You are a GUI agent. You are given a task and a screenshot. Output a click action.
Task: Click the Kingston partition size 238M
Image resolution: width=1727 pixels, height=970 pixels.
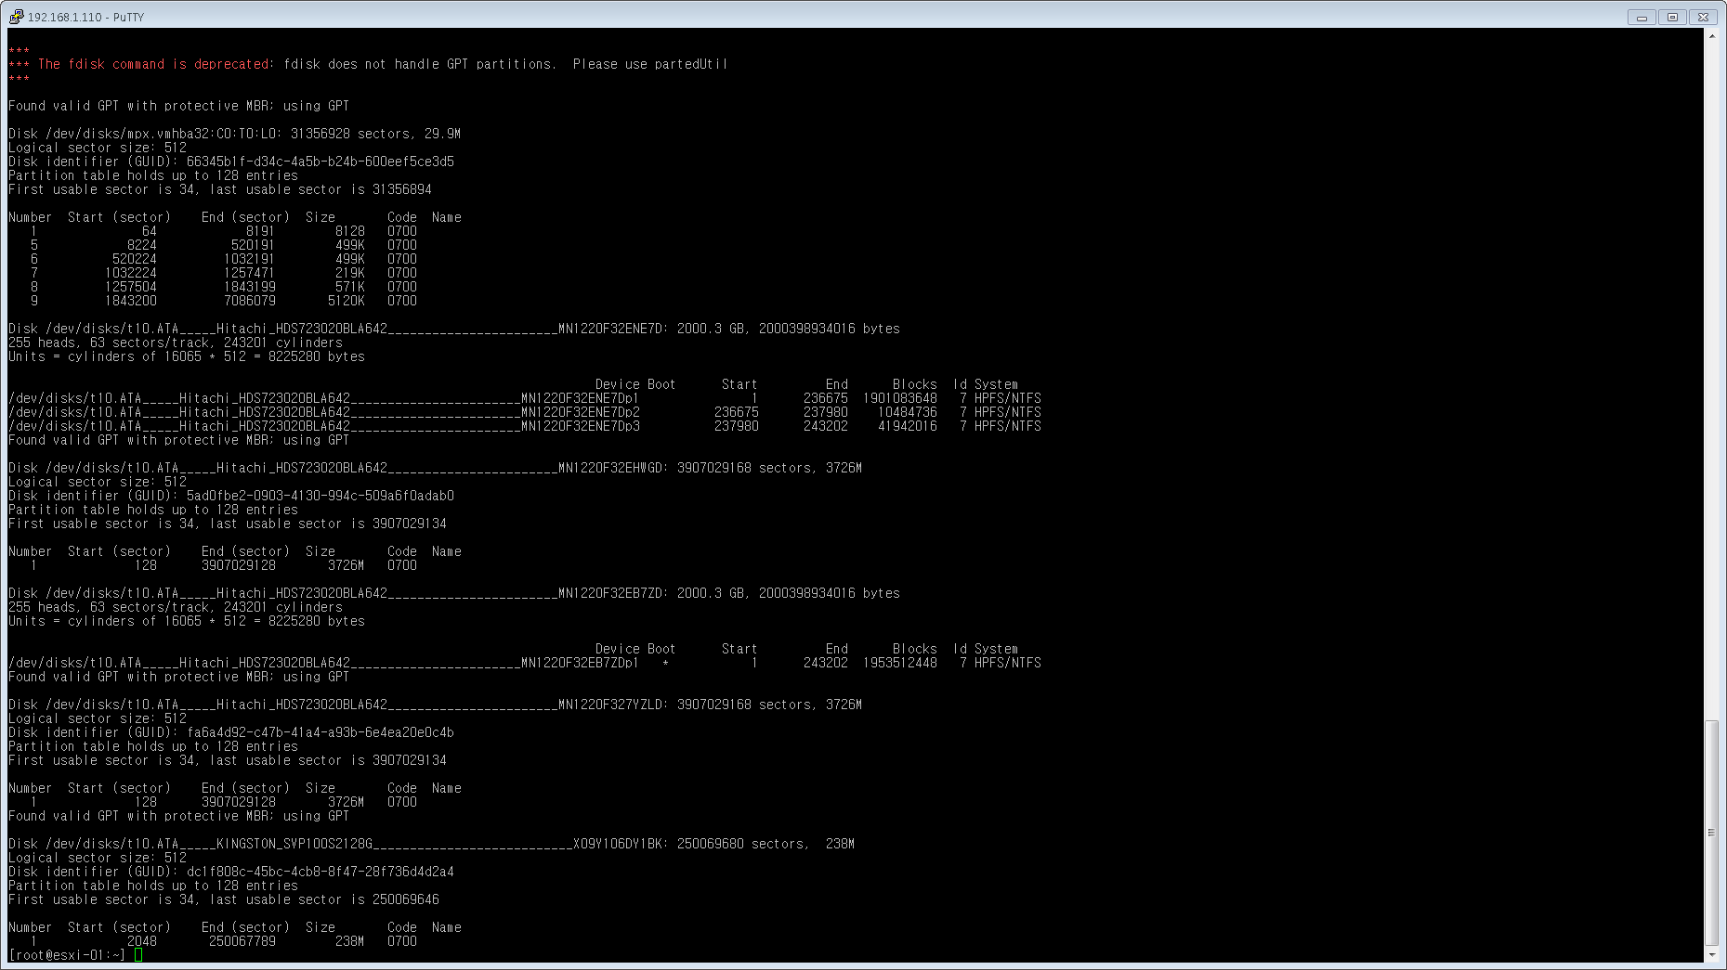(x=350, y=941)
